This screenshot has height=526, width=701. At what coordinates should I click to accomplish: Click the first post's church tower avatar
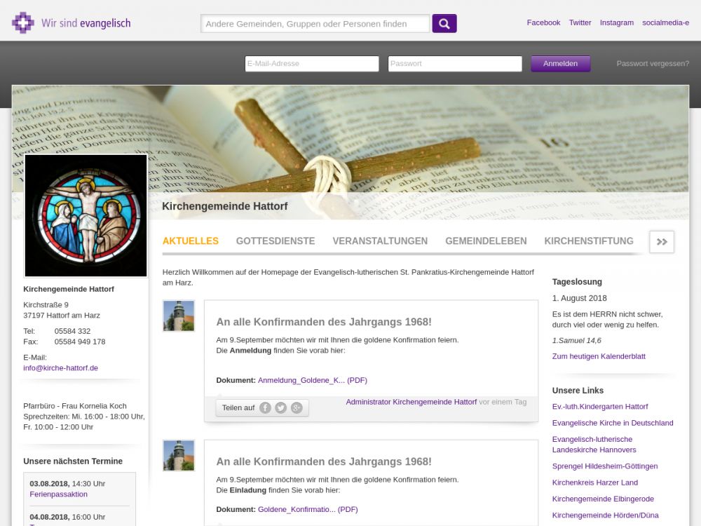178,316
